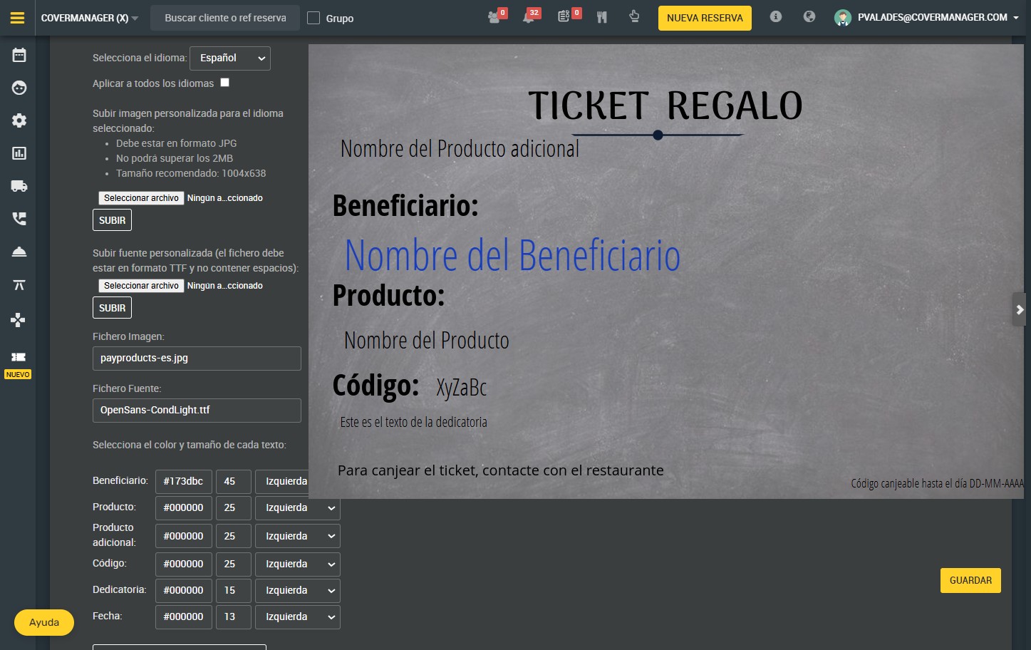The image size is (1031, 650).
Task: Open the statistics chart sidebar icon
Action: [x=19, y=153]
